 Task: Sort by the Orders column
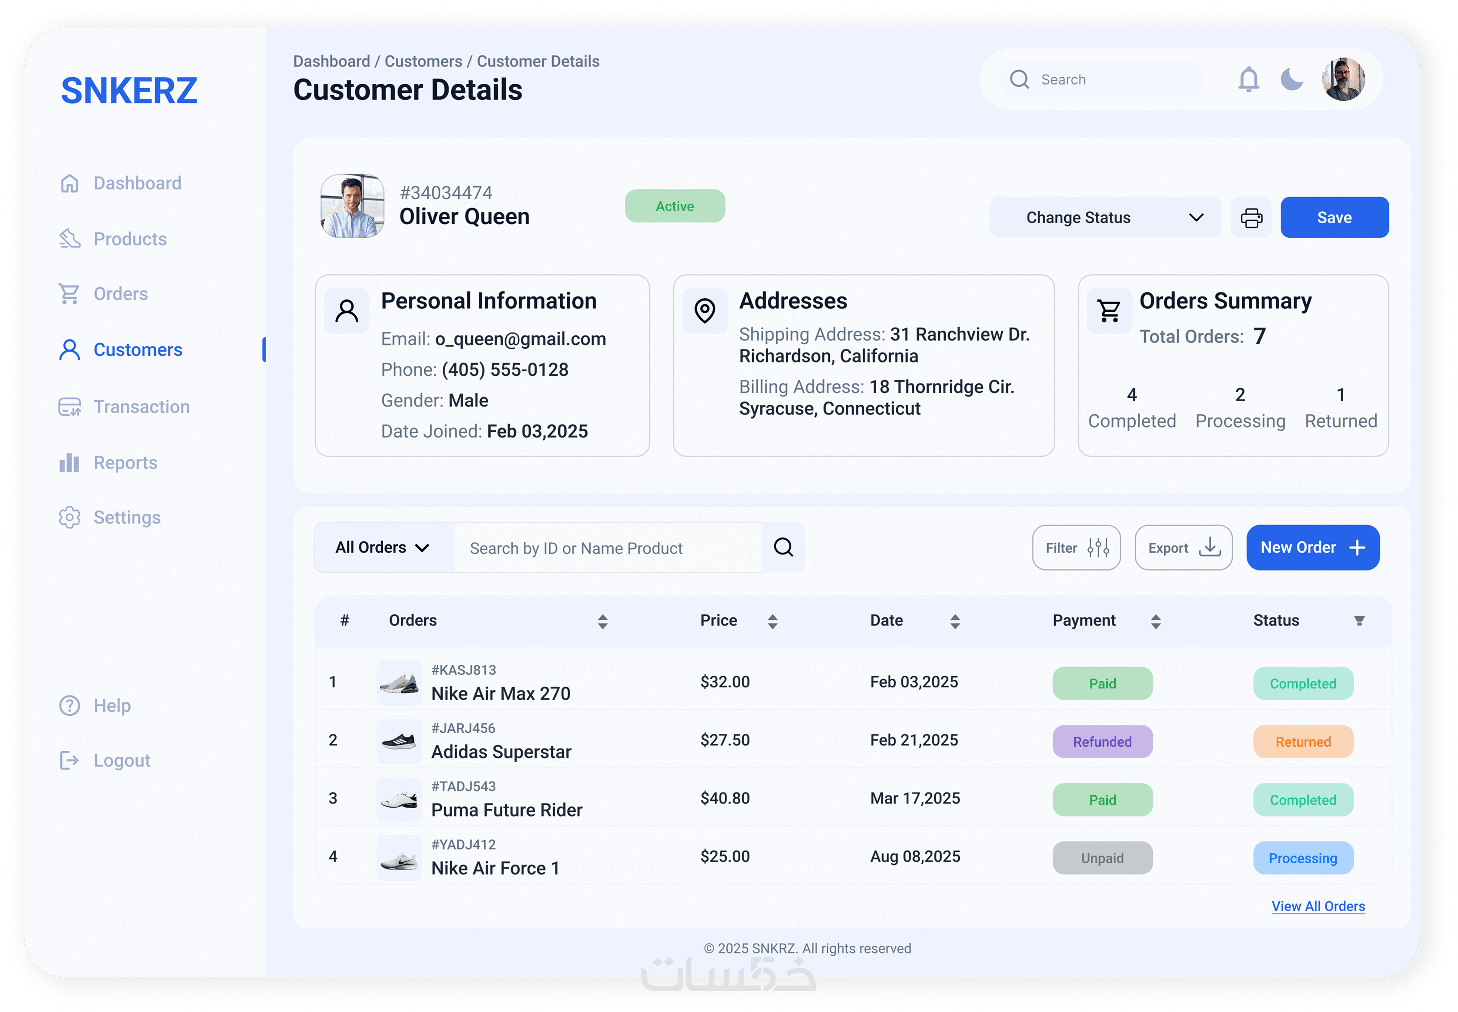[603, 622]
